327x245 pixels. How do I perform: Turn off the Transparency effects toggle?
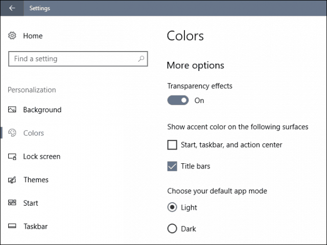pos(178,101)
